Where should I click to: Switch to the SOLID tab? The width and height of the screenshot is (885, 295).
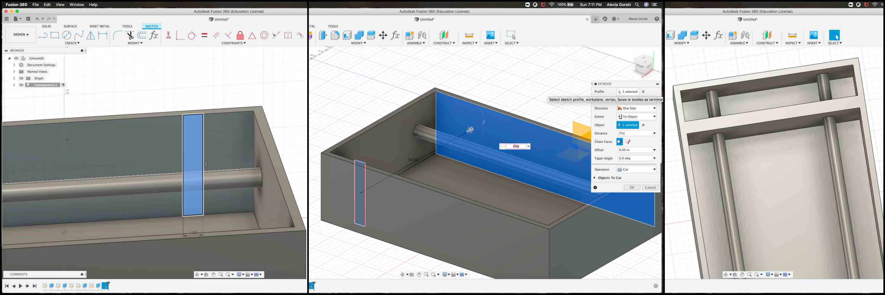point(46,26)
